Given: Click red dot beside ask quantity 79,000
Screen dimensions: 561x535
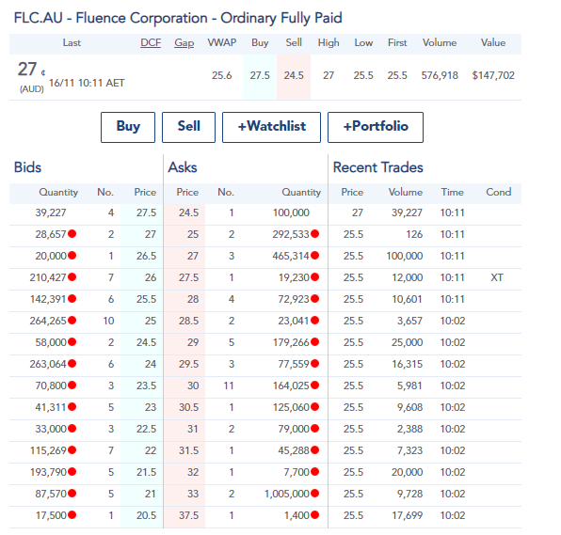Looking at the screenshot, I should 314,429.
